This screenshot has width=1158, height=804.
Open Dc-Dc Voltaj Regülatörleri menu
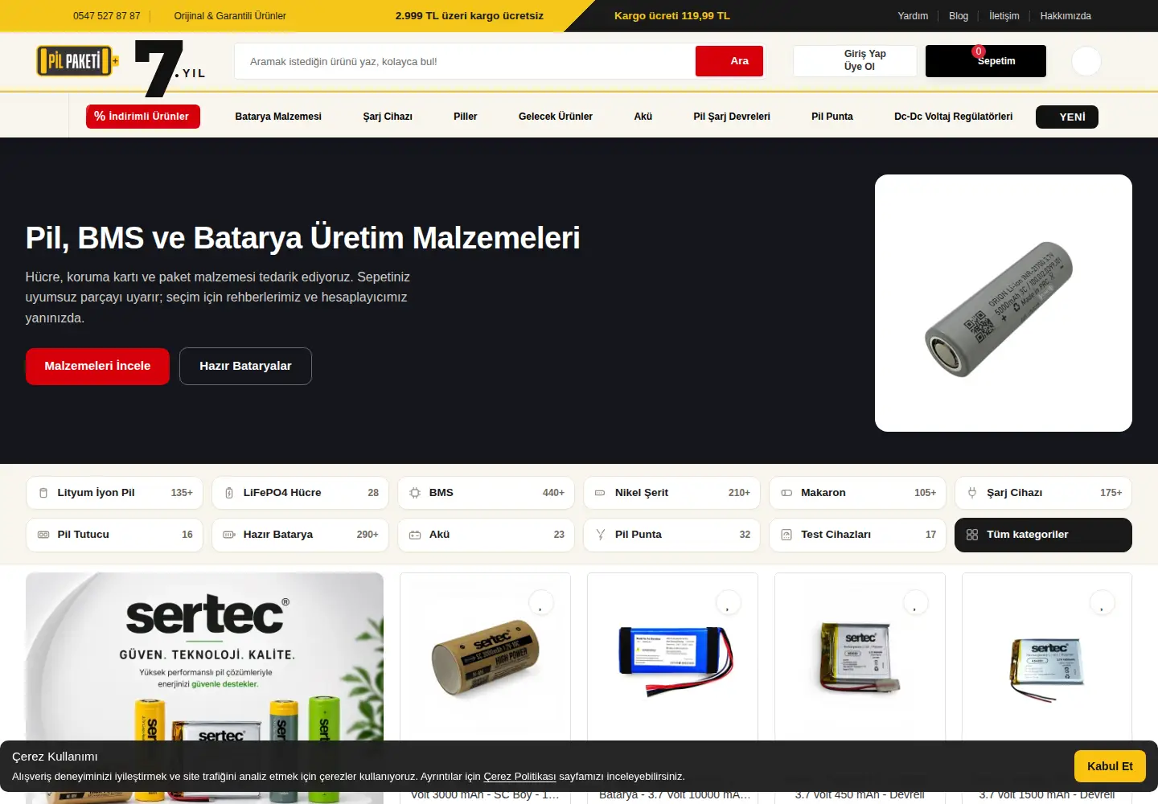pyautogui.click(x=954, y=117)
